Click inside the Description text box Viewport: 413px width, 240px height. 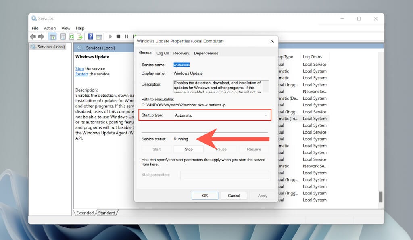pos(221,86)
